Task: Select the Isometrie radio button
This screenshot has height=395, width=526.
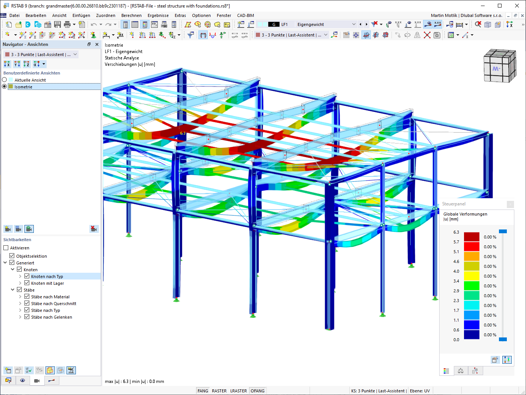Action: [5, 87]
